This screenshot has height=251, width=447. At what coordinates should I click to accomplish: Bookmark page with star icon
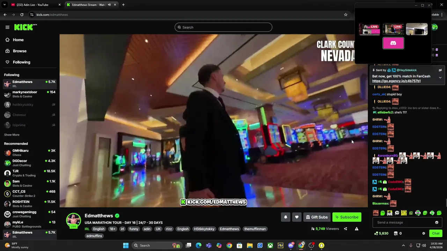click(x=346, y=15)
